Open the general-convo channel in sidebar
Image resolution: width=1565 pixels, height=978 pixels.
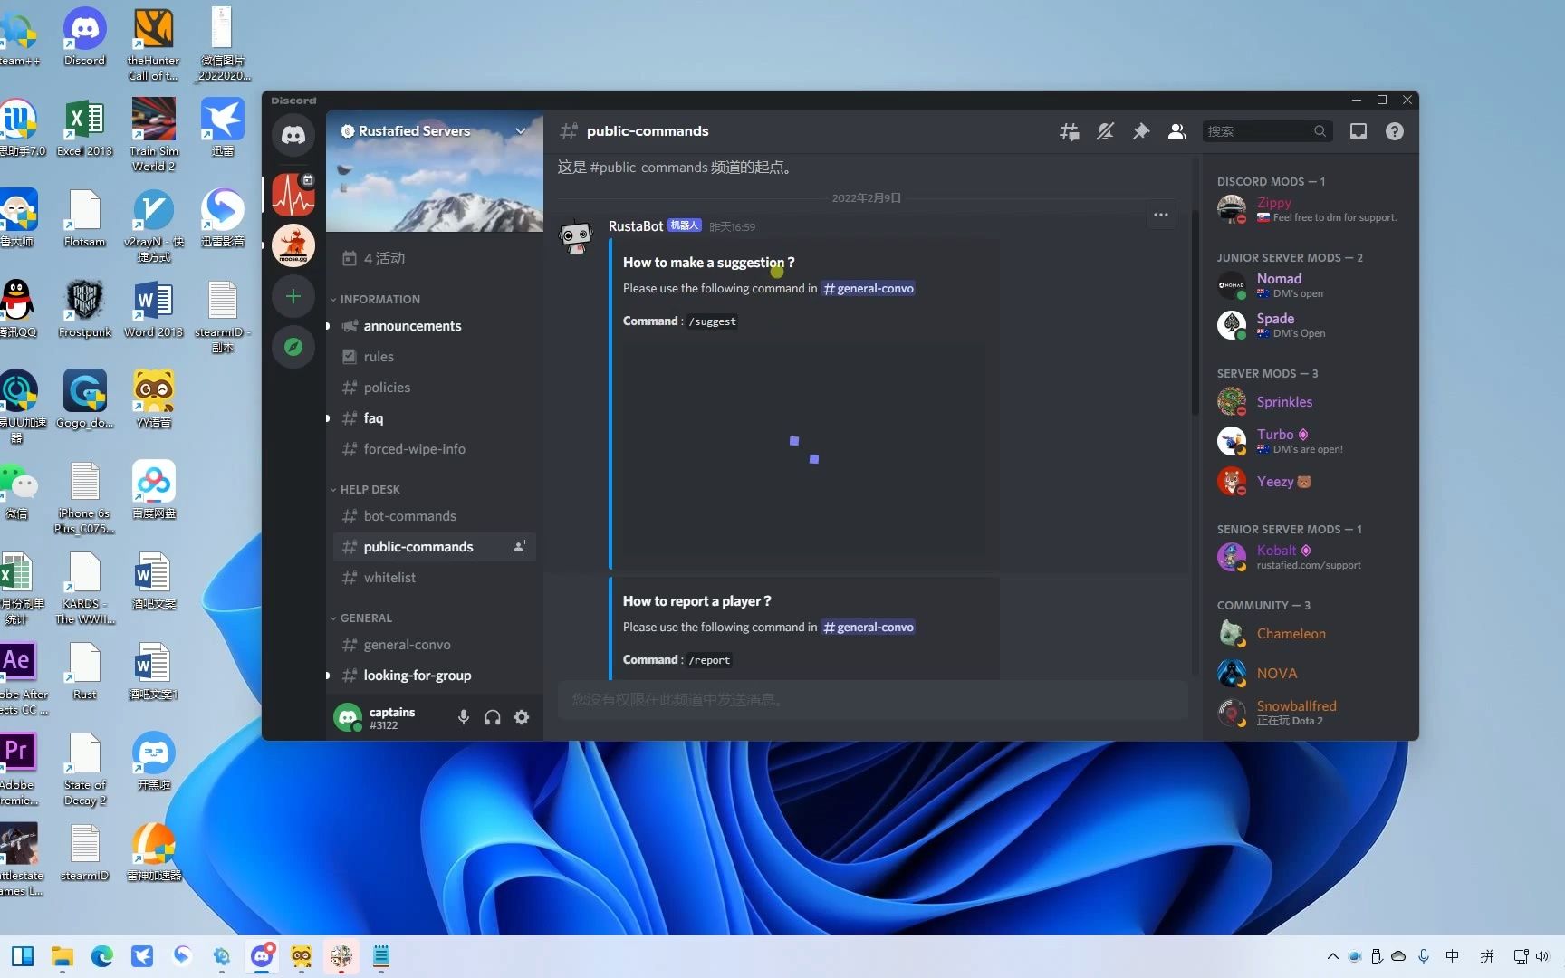tap(435, 645)
